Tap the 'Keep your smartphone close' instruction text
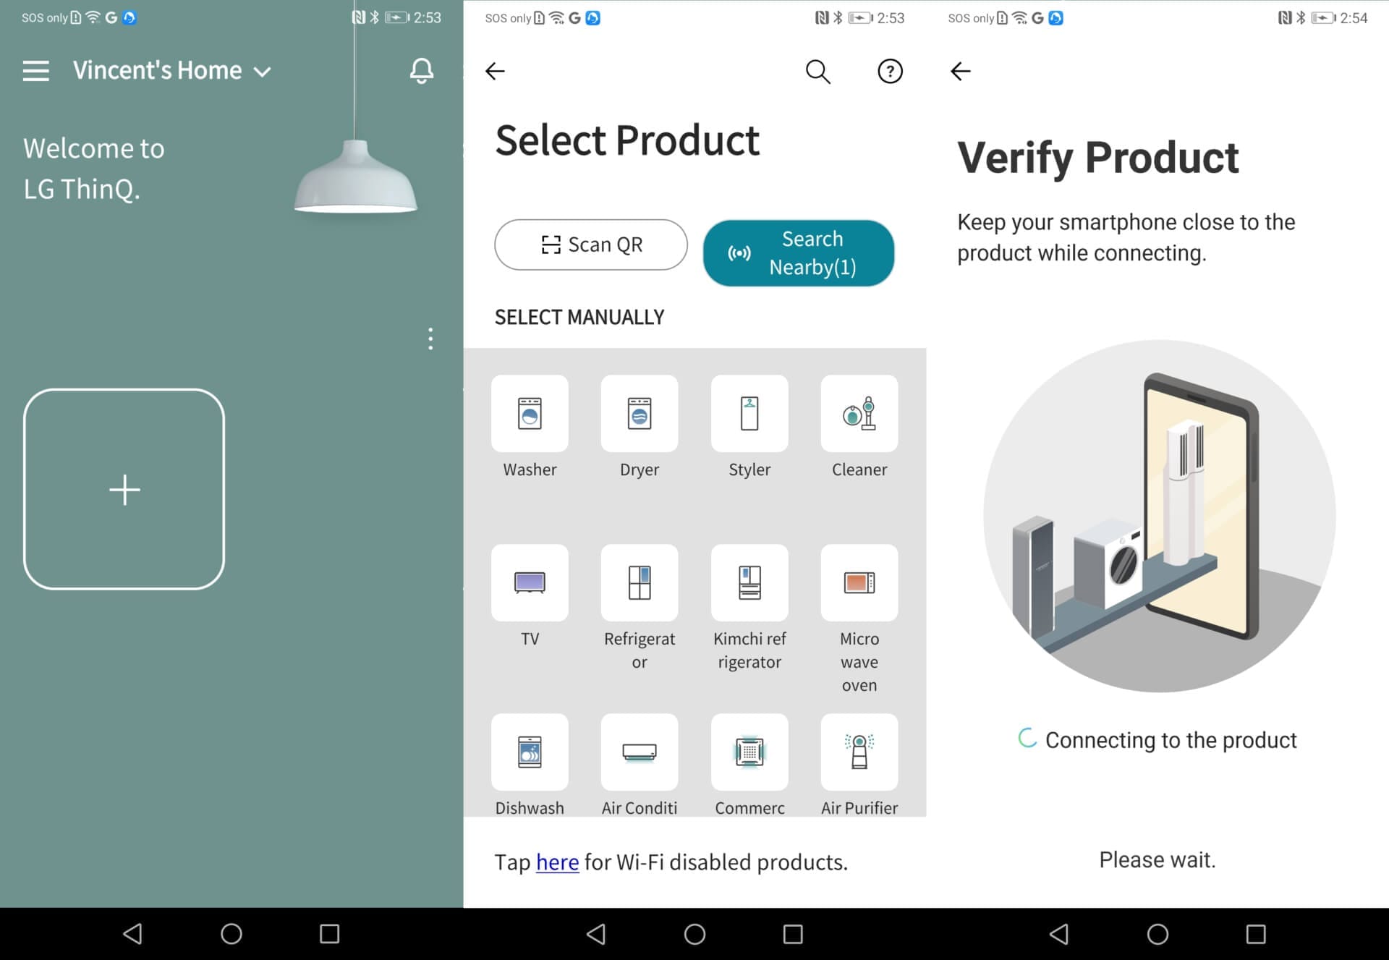1389x960 pixels. point(1126,237)
